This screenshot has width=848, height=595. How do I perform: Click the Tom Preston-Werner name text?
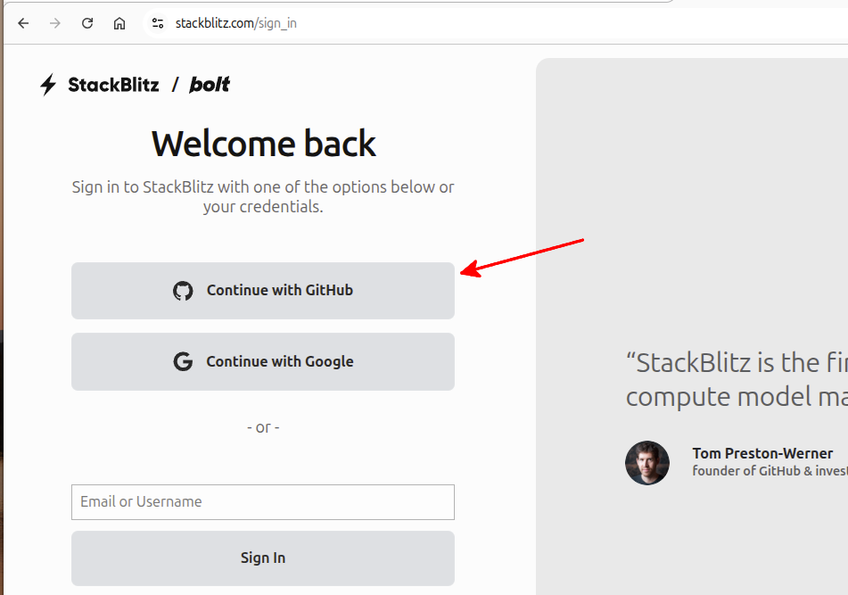[762, 453]
